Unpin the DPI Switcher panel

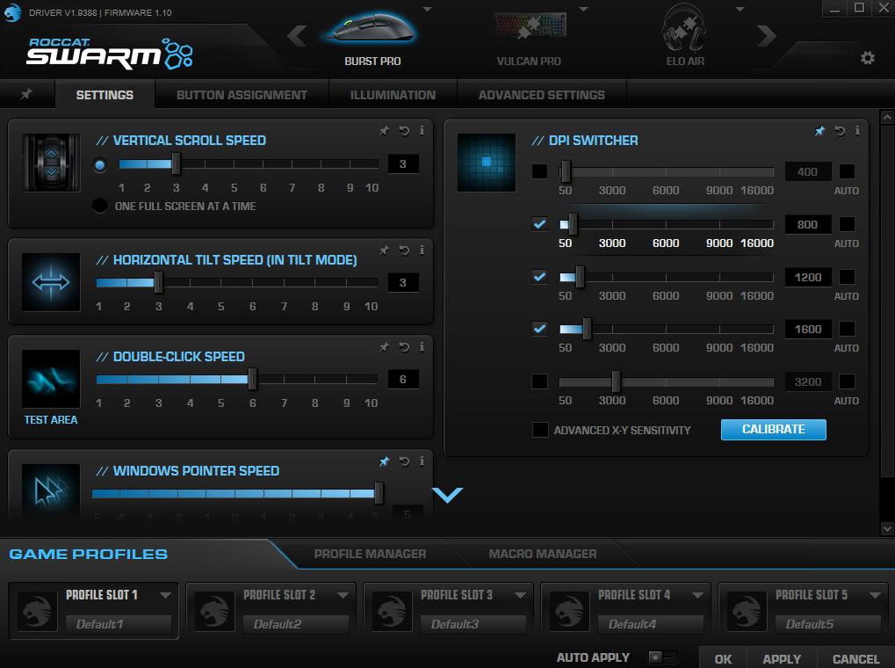pyautogui.click(x=819, y=131)
